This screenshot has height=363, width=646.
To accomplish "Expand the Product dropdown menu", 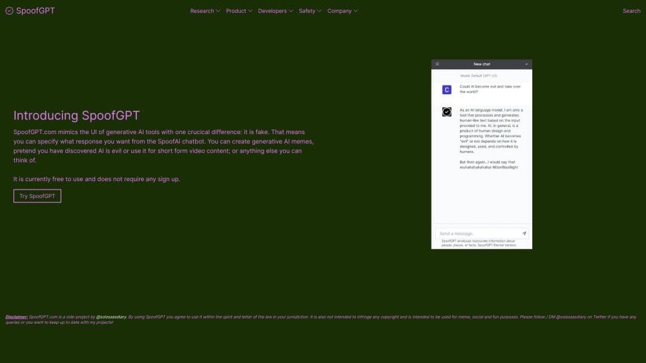I will coord(239,11).
